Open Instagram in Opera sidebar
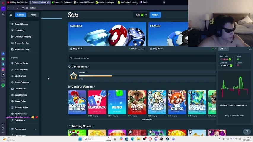Screen dimensions: 253x142 tap(3, 70)
